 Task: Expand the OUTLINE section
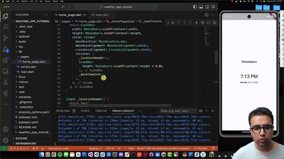tap(32, 138)
